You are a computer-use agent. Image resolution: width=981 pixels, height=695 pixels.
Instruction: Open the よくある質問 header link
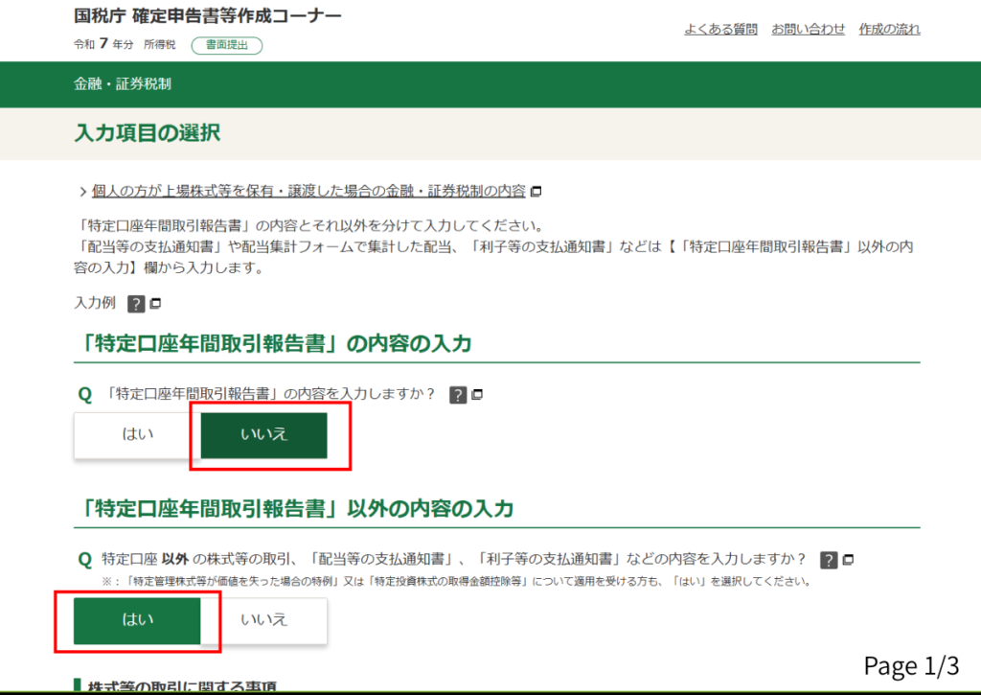[x=720, y=29]
